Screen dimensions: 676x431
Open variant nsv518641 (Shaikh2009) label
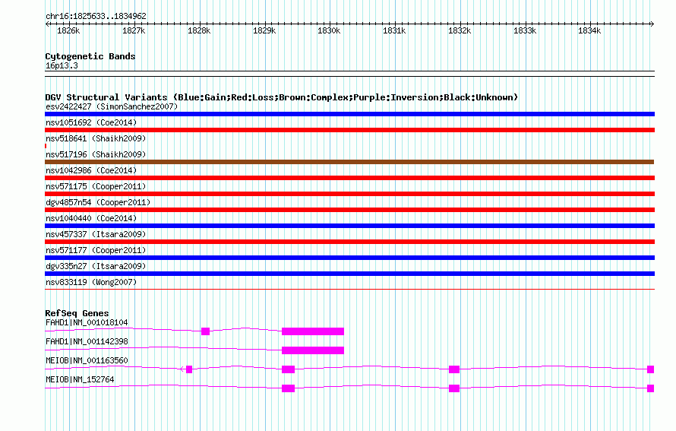click(x=96, y=138)
